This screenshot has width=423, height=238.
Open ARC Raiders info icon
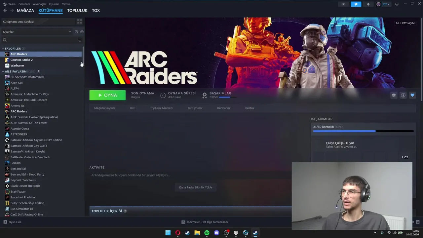pyautogui.click(x=403, y=95)
